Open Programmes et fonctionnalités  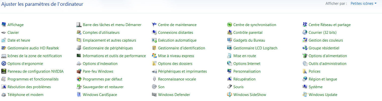(33, 79)
